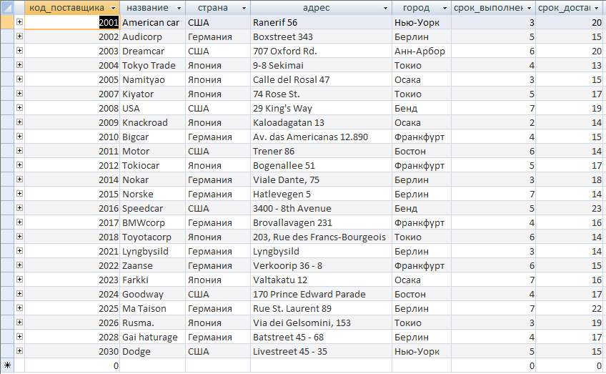Click cell 'Livestreet 45 - 35'

(x=321, y=352)
